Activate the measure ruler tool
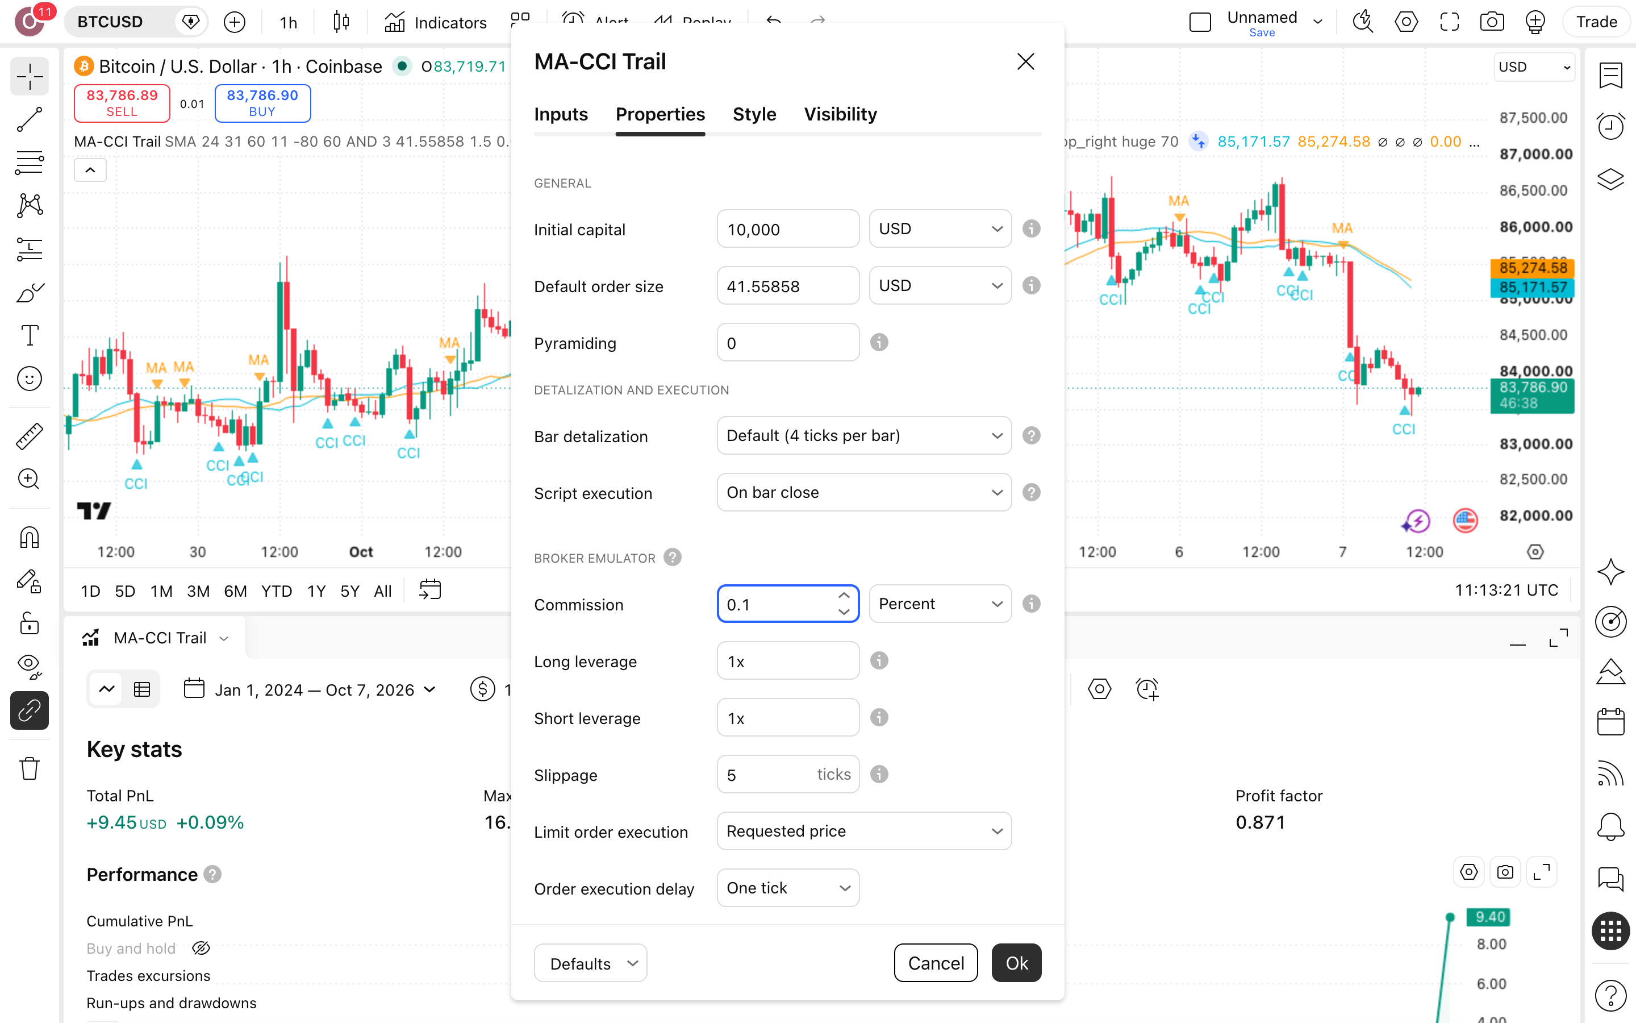Viewport: 1636px width, 1023px height. pos(29,436)
